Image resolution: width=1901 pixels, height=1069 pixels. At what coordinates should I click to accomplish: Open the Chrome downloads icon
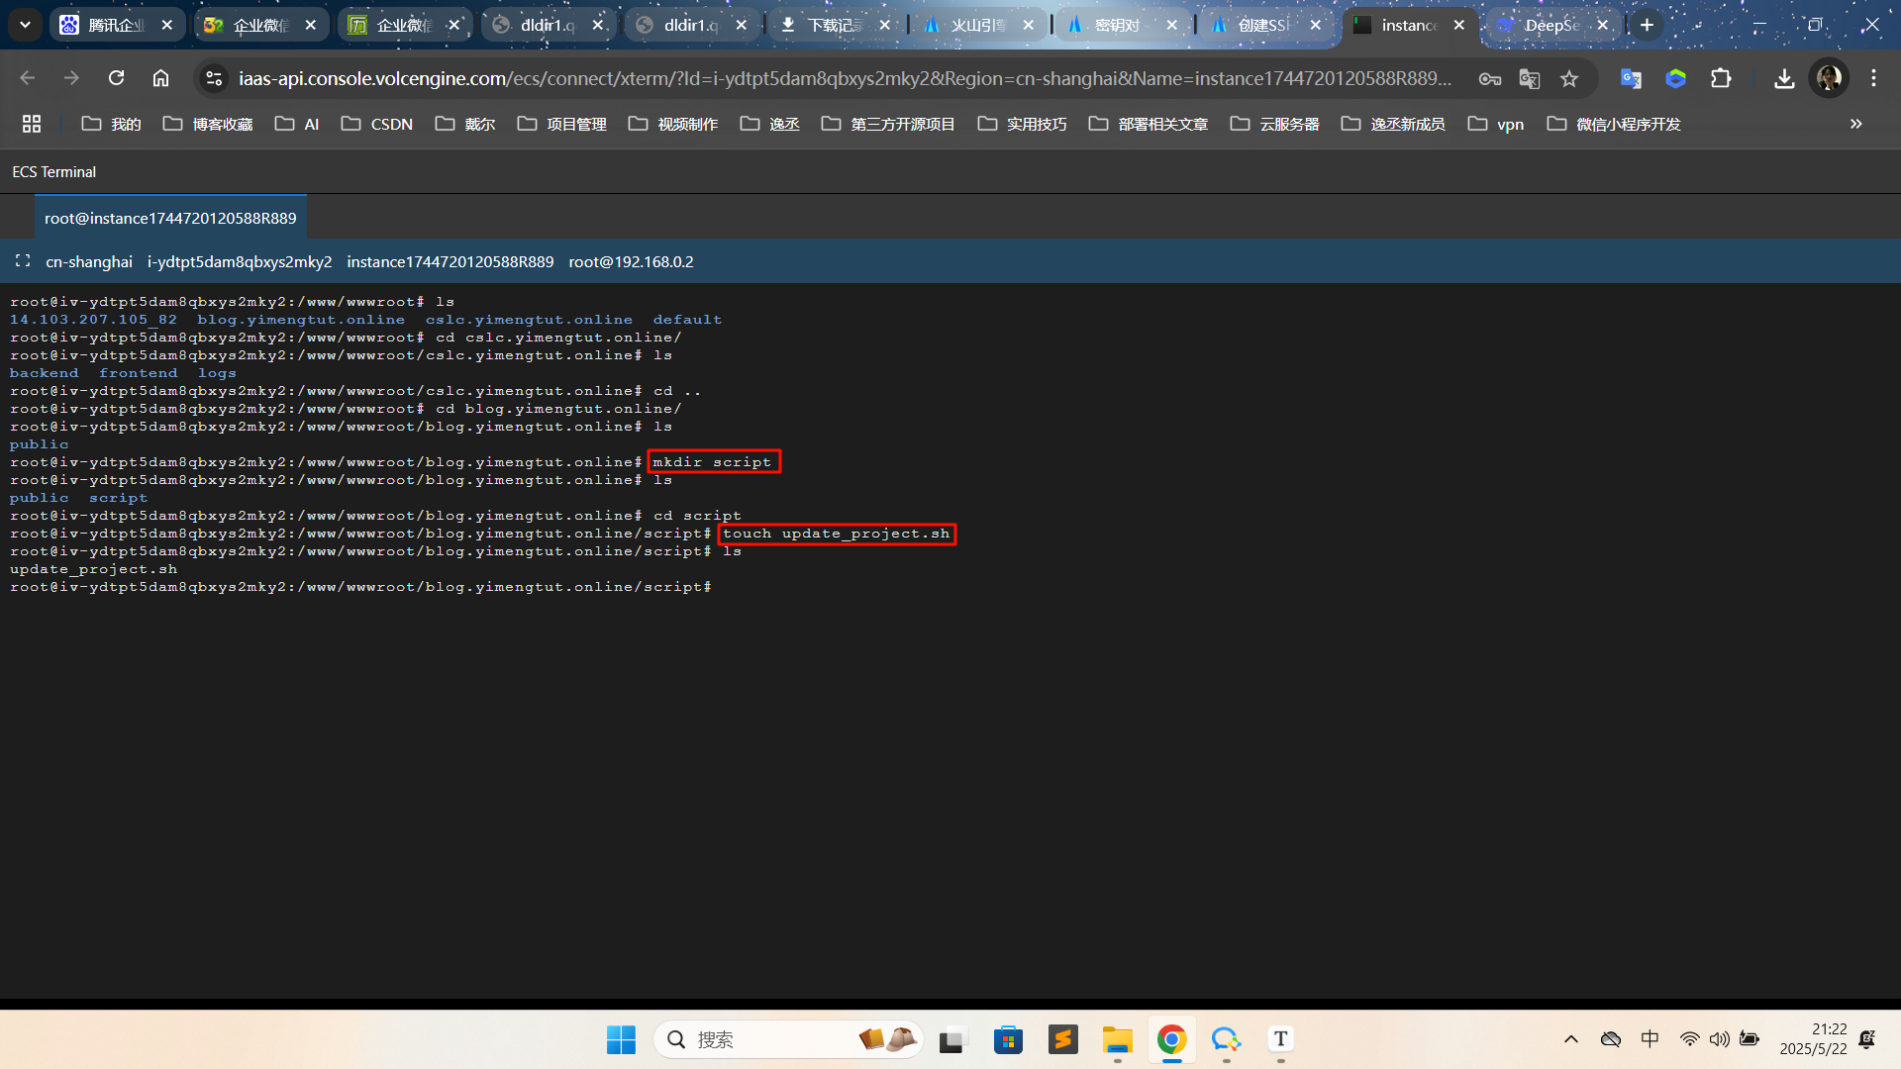[x=1784, y=78]
